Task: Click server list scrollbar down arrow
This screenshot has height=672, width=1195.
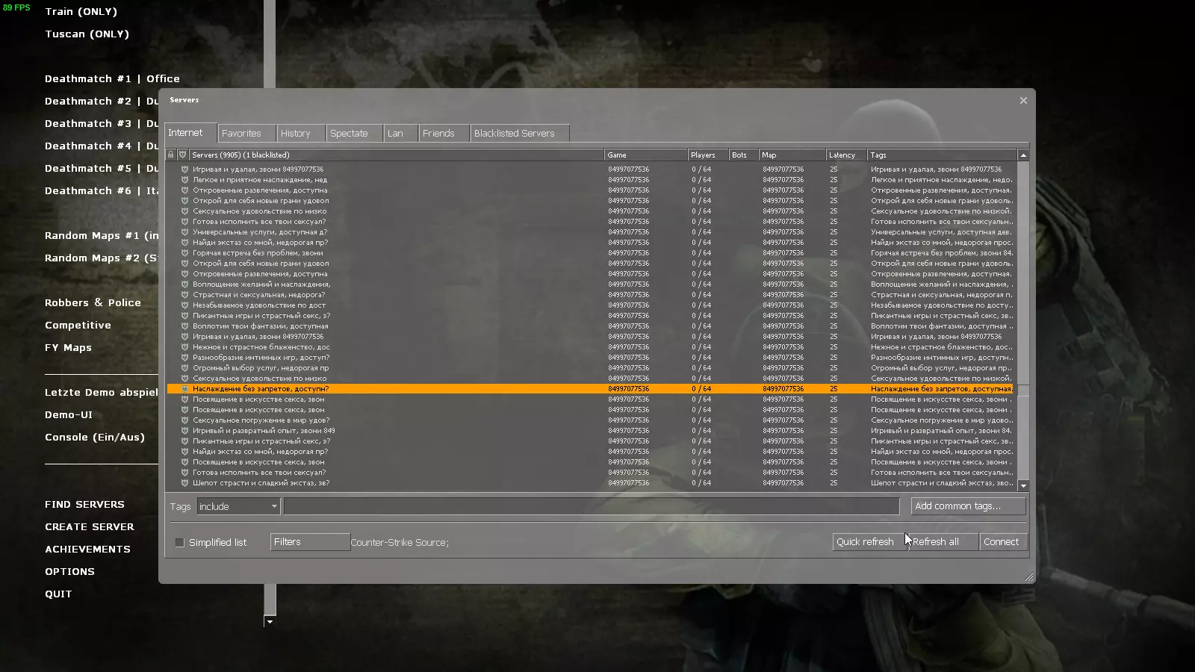Action: click(x=1023, y=486)
